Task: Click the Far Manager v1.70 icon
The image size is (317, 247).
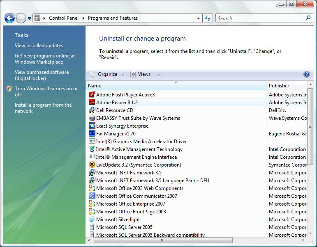Action: (x=92, y=134)
